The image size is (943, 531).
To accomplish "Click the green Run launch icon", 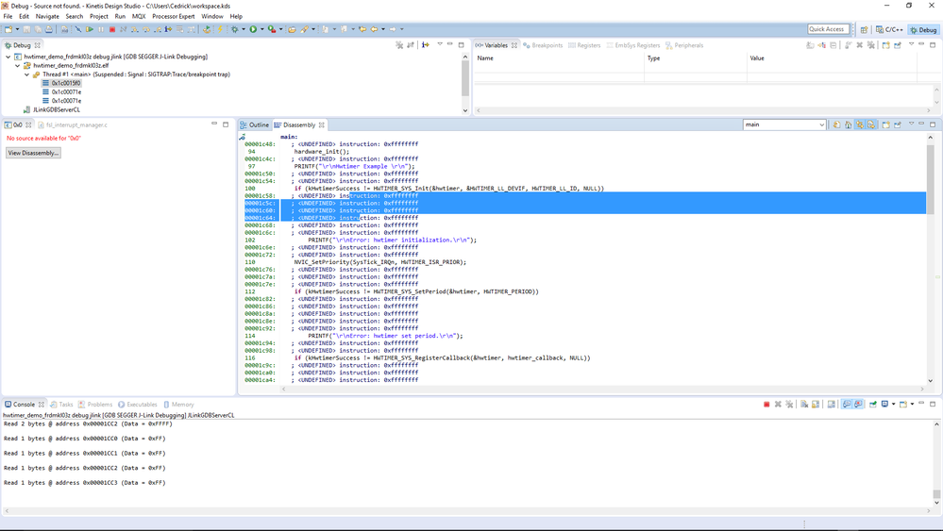I will coord(253,29).
